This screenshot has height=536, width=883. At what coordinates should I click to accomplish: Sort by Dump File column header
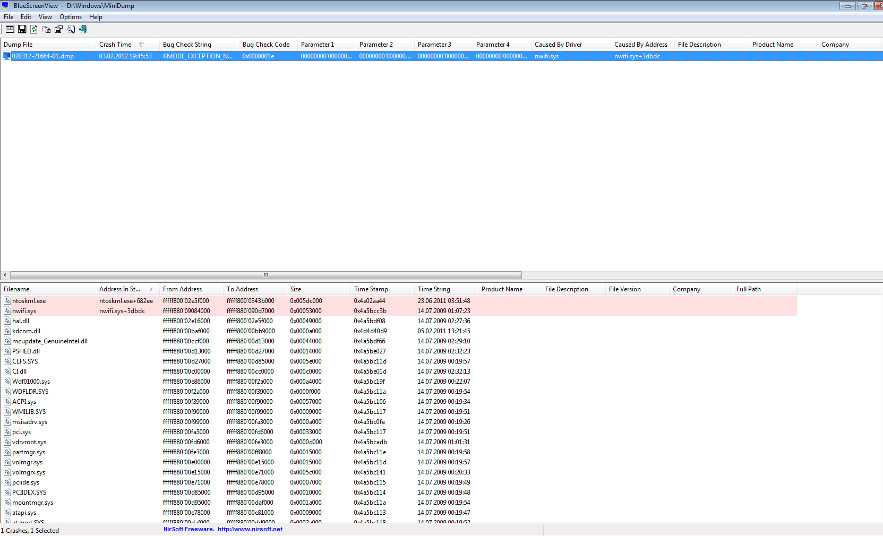click(x=48, y=45)
